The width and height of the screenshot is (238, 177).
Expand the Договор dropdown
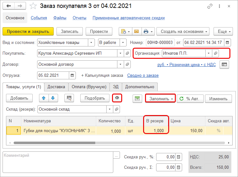coord(121,64)
